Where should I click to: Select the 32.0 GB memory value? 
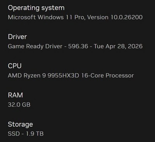(x=19, y=105)
